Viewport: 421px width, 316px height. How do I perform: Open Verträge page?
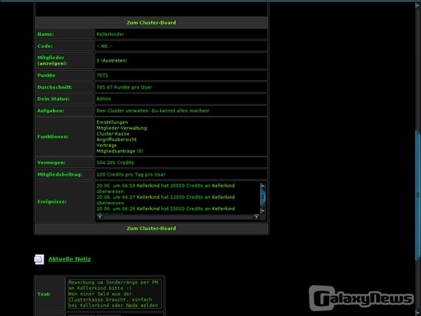107,145
